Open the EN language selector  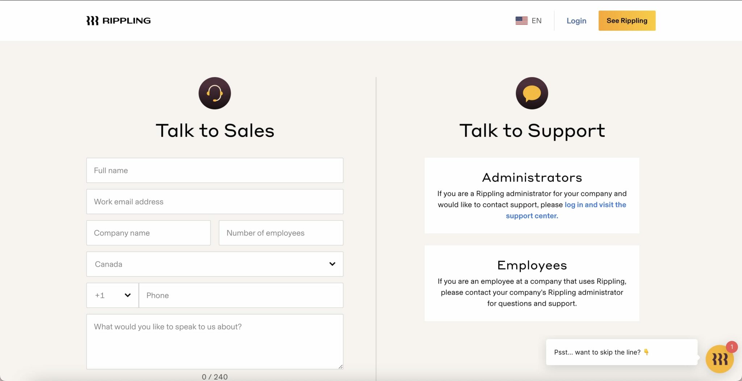(x=529, y=21)
